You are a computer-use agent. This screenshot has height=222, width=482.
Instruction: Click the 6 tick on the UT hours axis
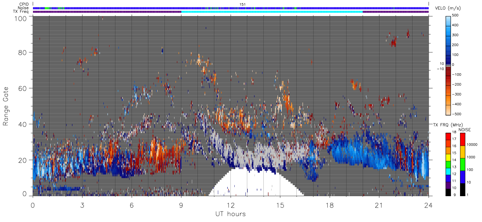pyautogui.click(x=131, y=205)
